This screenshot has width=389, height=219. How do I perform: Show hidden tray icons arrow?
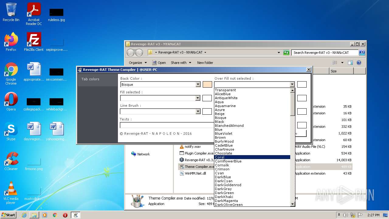(x=339, y=215)
